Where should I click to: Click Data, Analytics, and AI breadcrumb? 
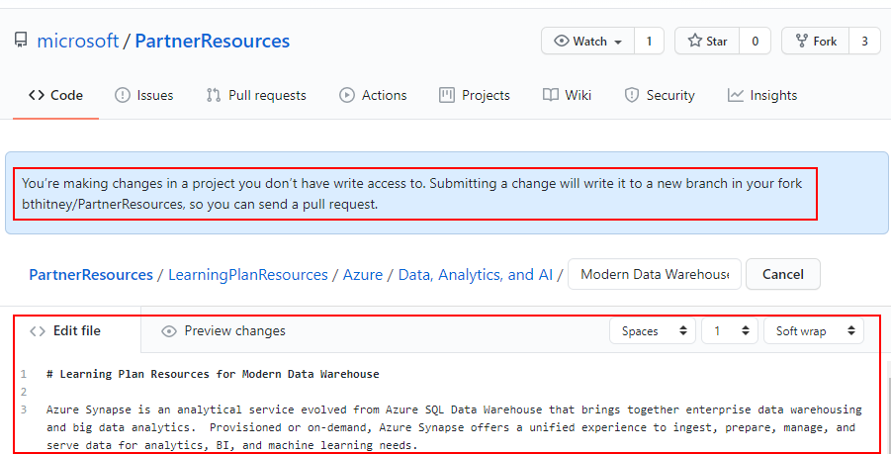tap(475, 274)
